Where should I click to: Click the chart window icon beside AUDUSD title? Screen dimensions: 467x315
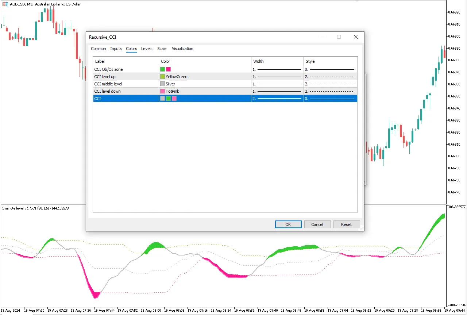coord(5,4)
